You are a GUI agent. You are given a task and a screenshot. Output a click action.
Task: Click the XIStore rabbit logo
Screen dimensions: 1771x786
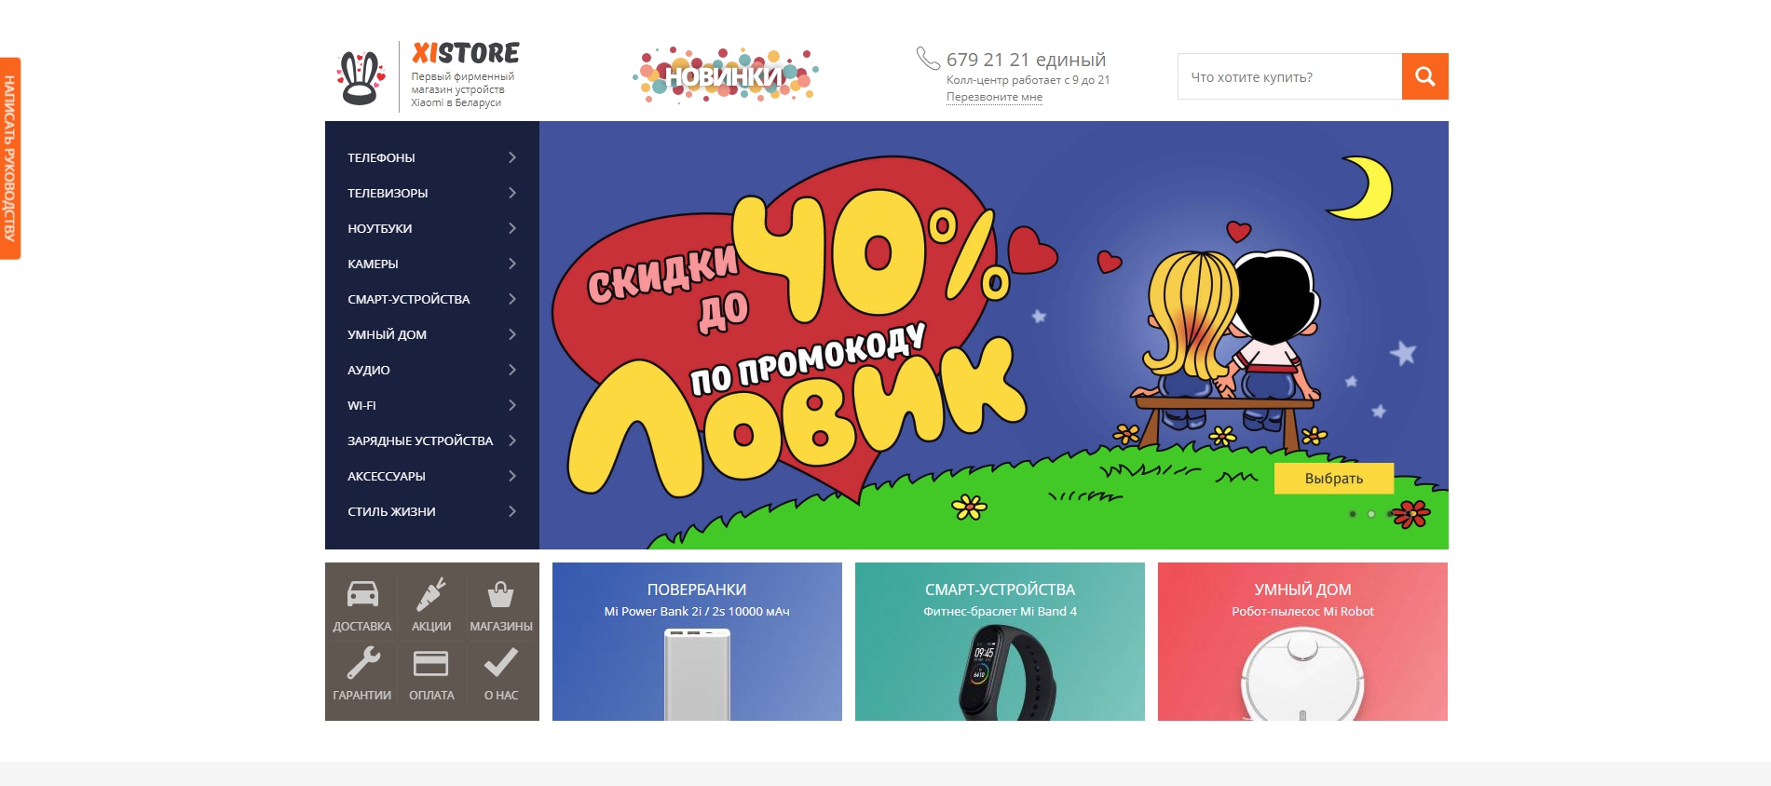[361, 77]
